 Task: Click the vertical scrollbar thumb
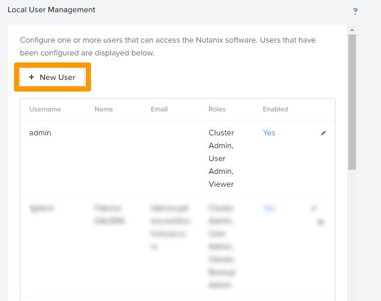pos(352,102)
